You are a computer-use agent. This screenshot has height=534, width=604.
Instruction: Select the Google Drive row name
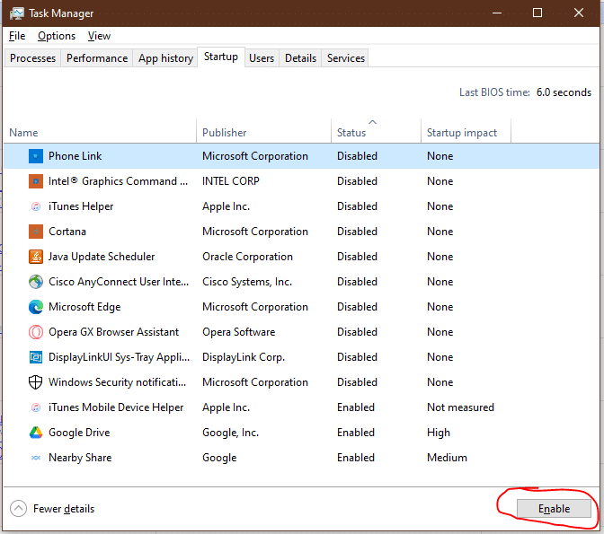pyautogui.click(x=79, y=433)
